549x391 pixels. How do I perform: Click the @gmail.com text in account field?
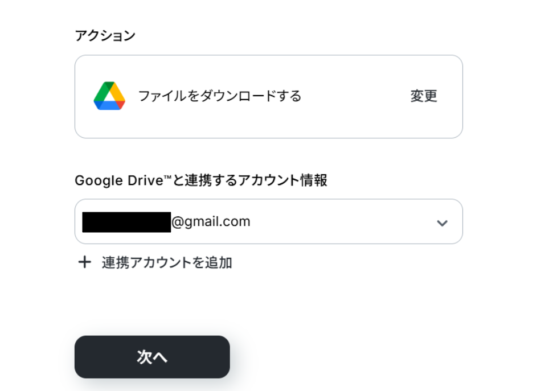click(x=211, y=221)
